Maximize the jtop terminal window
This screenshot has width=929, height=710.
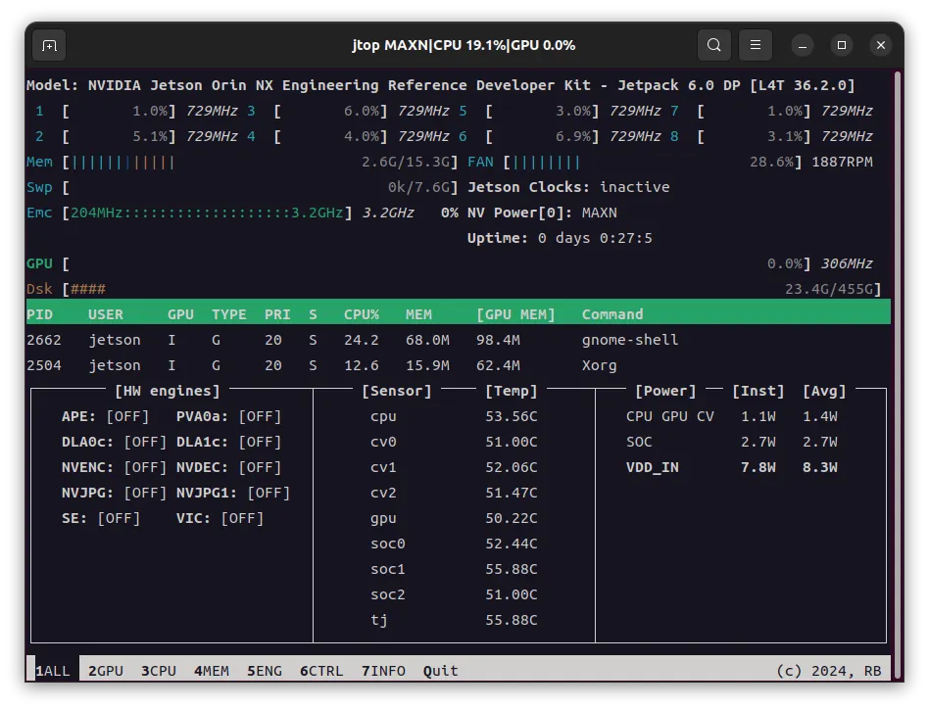(x=841, y=46)
